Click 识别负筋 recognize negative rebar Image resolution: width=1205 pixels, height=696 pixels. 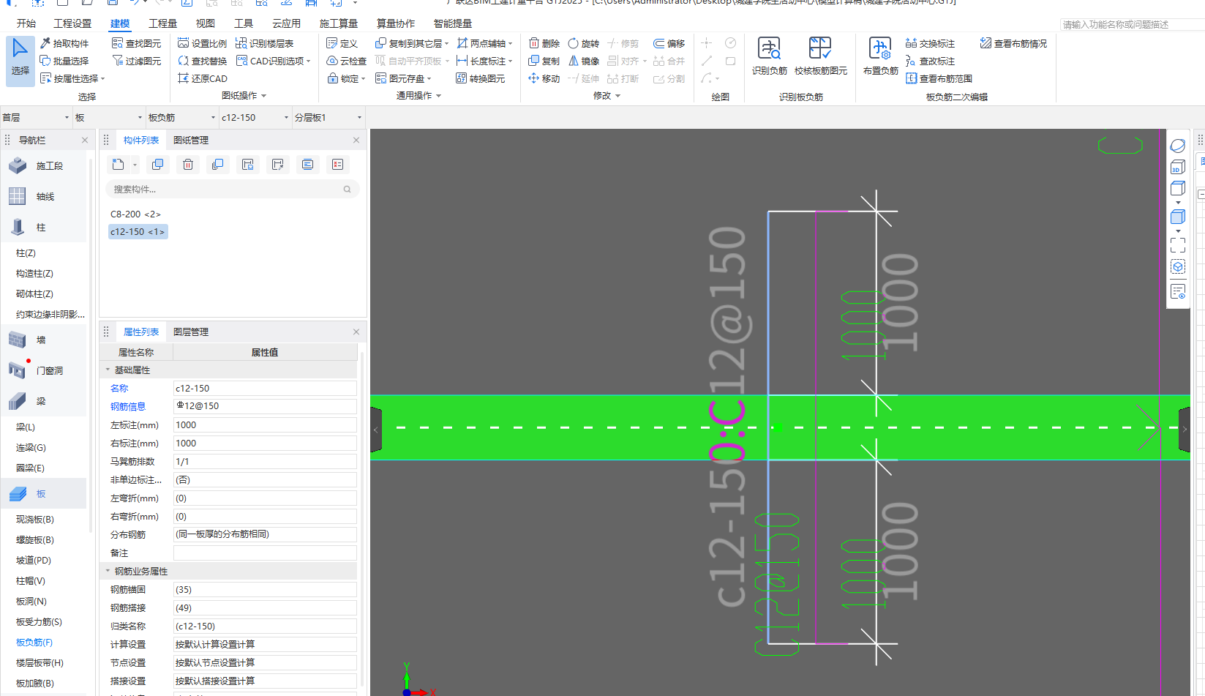[x=770, y=56]
